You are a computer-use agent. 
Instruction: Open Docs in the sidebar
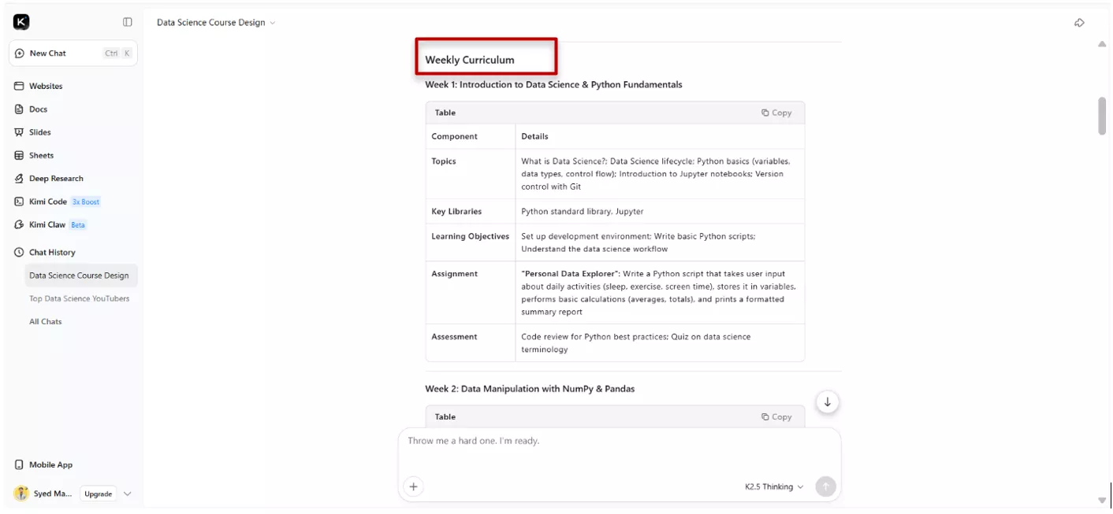click(x=38, y=109)
